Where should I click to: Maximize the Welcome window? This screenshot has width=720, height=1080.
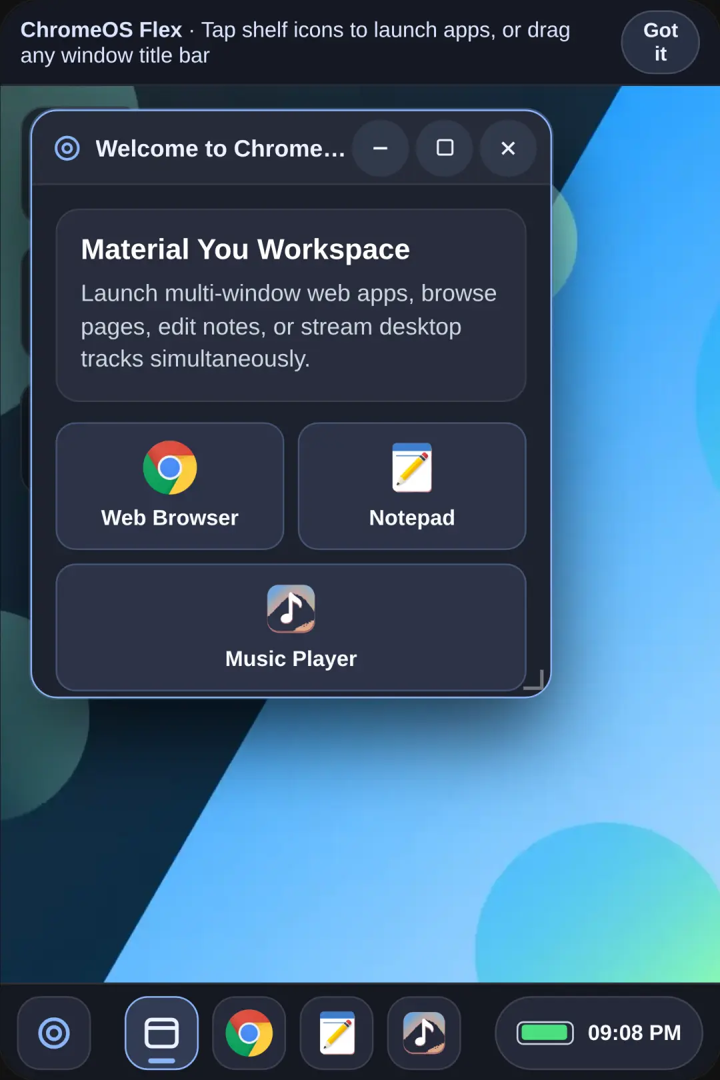coord(445,148)
